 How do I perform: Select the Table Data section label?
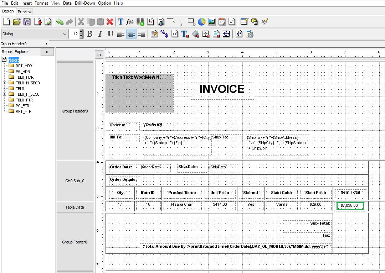(75, 207)
